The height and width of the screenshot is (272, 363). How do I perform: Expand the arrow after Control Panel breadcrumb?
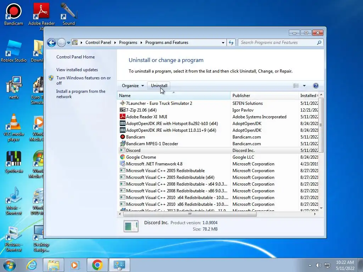(x=115, y=42)
